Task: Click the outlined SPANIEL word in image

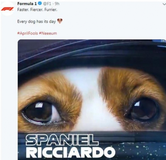Action: click(x=62, y=140)
